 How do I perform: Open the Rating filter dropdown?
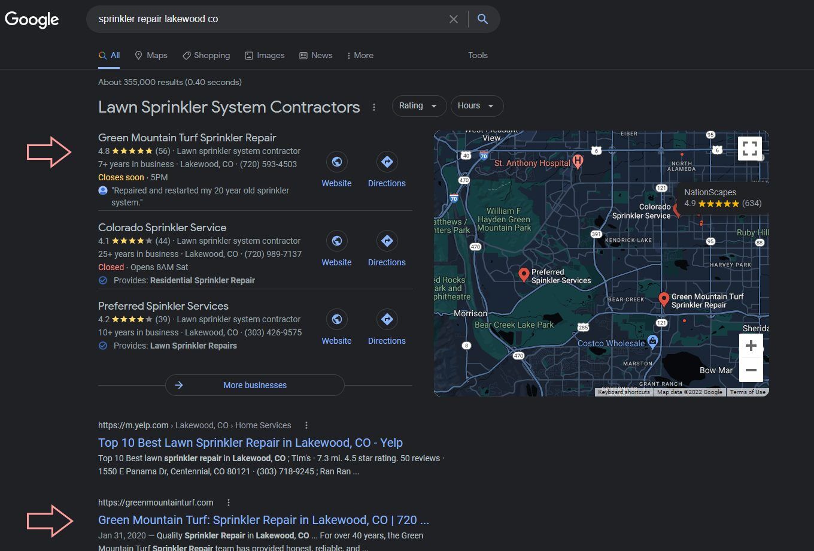[418, 105]
